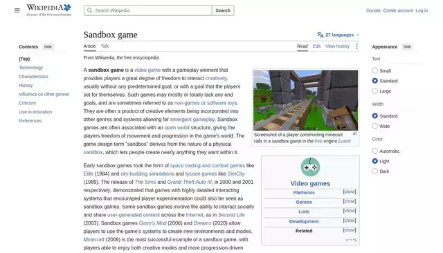Open the Edit tab
The image size is (443, 253).
click(x=317, y=46)
